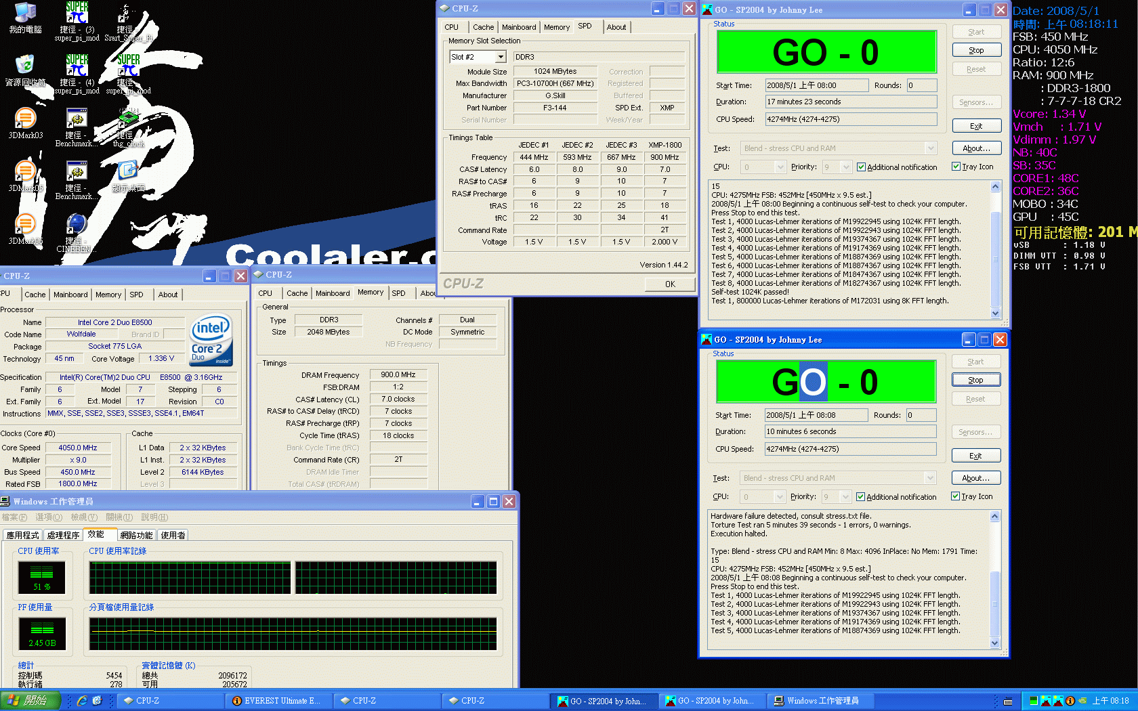
Task: Click the 08:08 SP2004 log scrollbar
Action: click(x=994, y=580)
